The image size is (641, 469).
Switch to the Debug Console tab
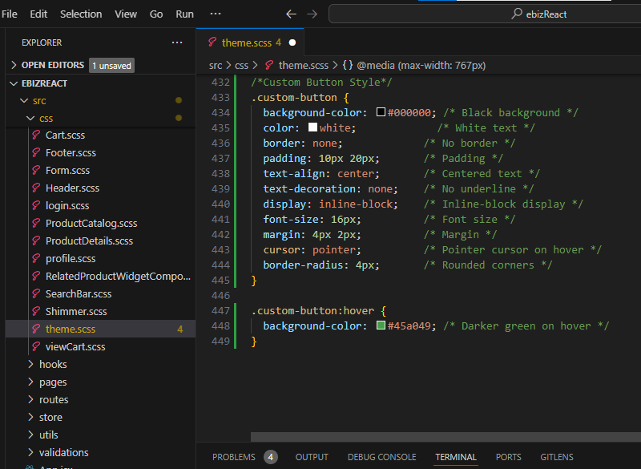[382, 457]
